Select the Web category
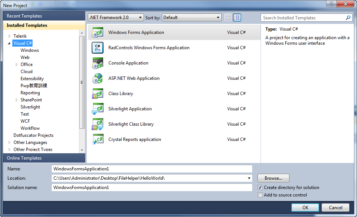This screenshot has width=357, height=217. (25, 57)
